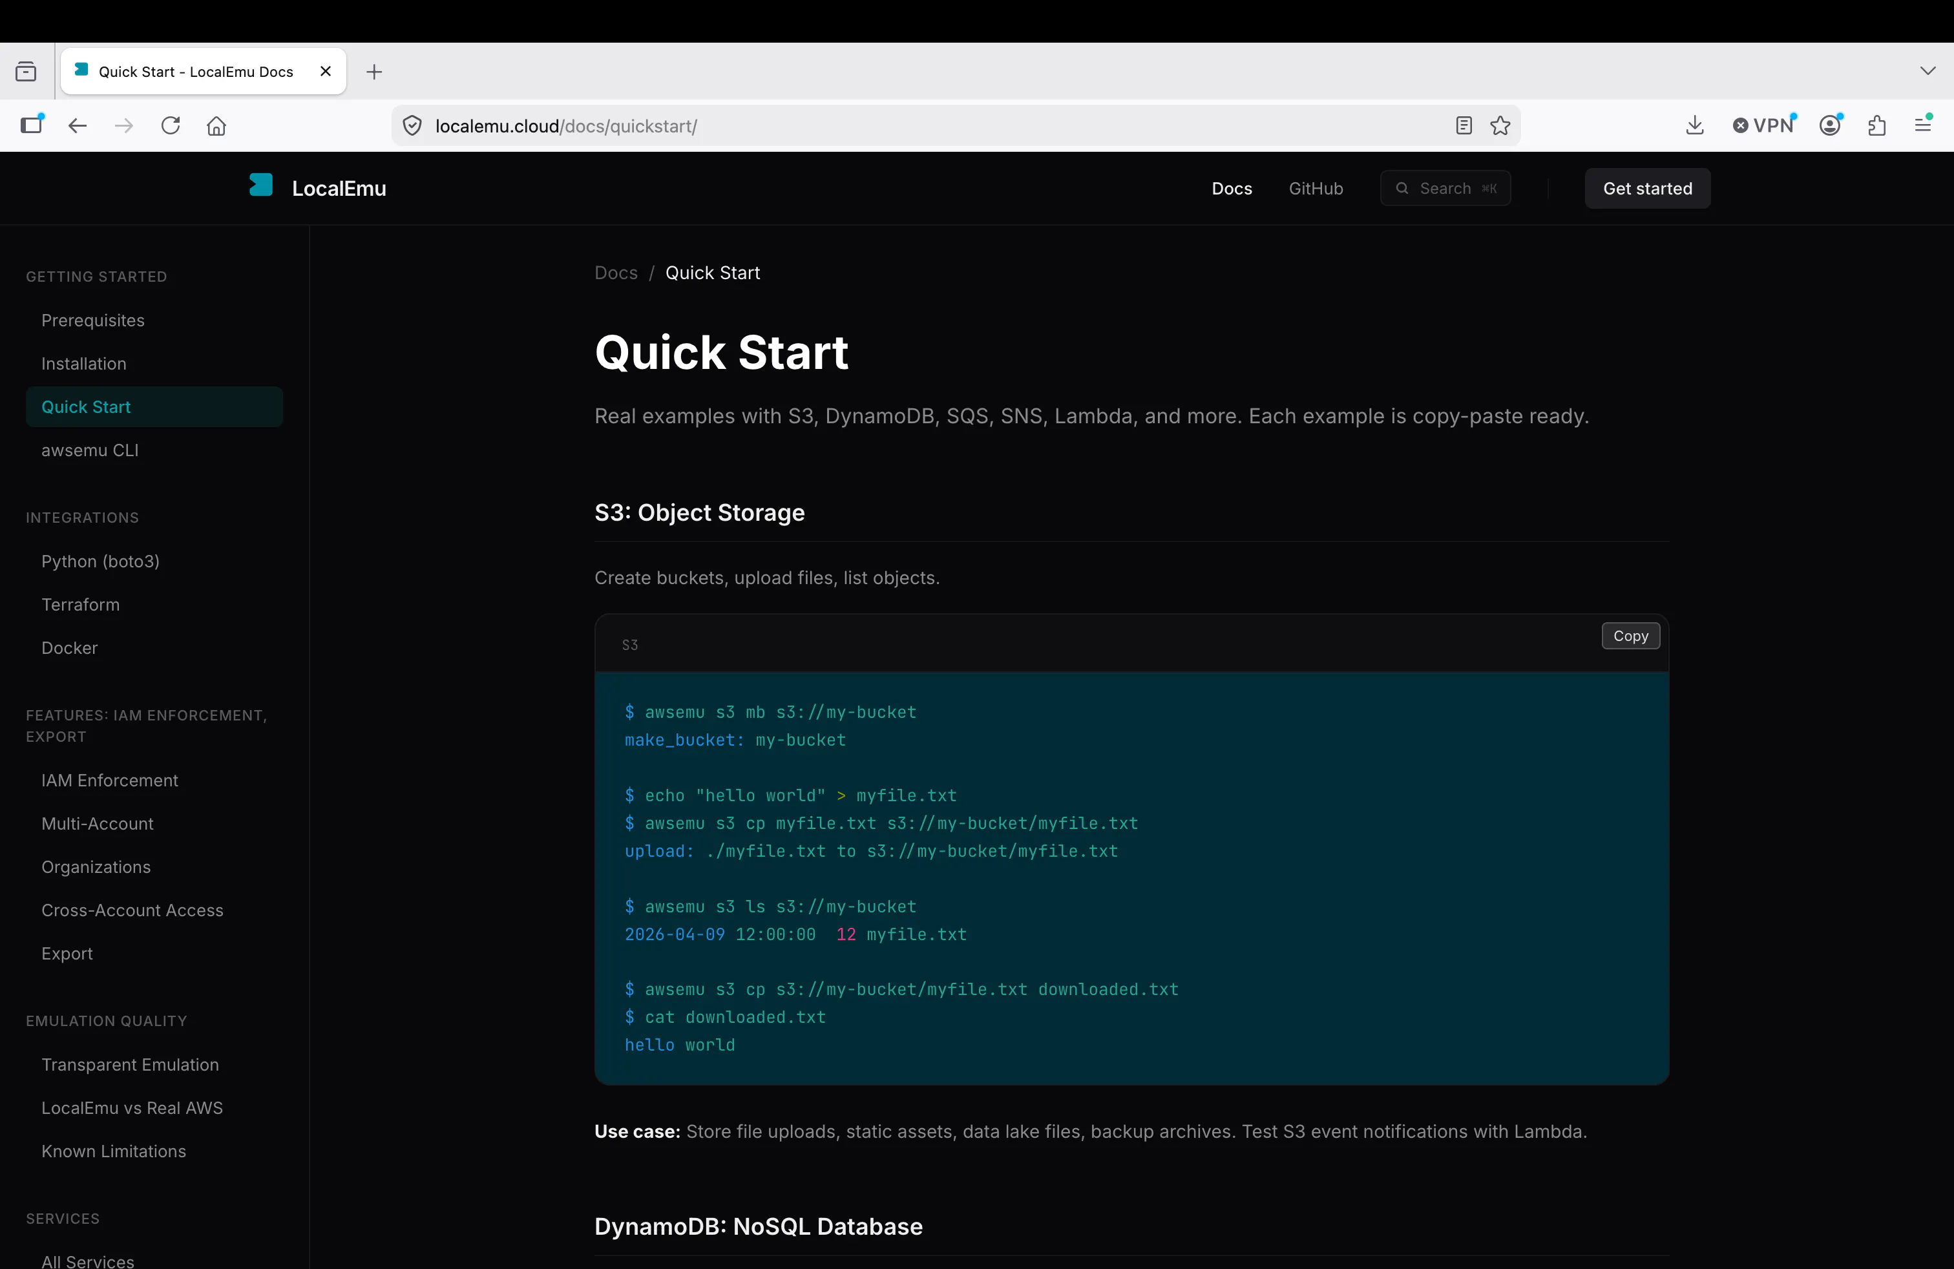Close the Quick Start browser tab
This screenshot has height=1269, width=1954.
tap(326, 72)
